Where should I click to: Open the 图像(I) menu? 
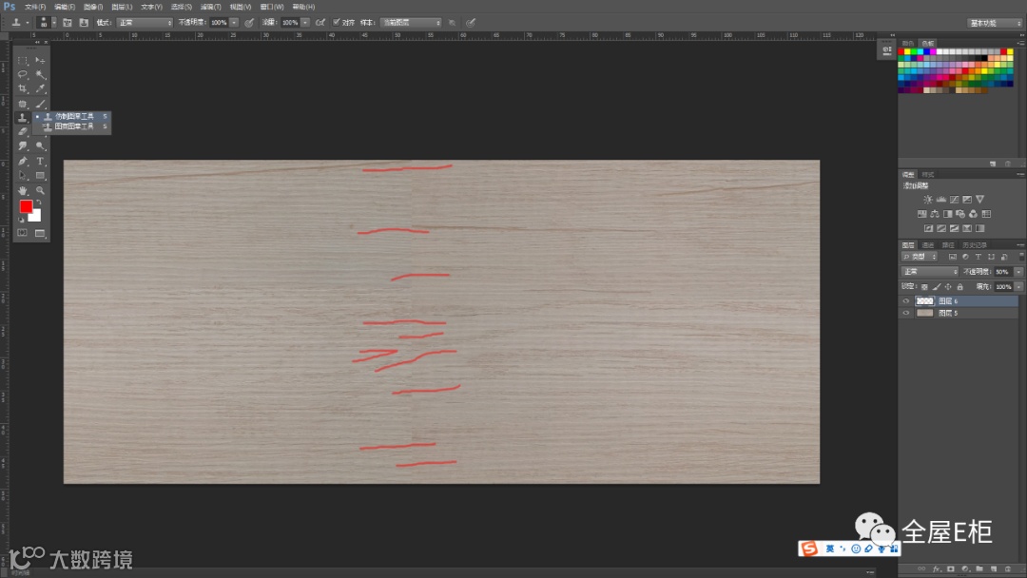(x=93, y=7)
